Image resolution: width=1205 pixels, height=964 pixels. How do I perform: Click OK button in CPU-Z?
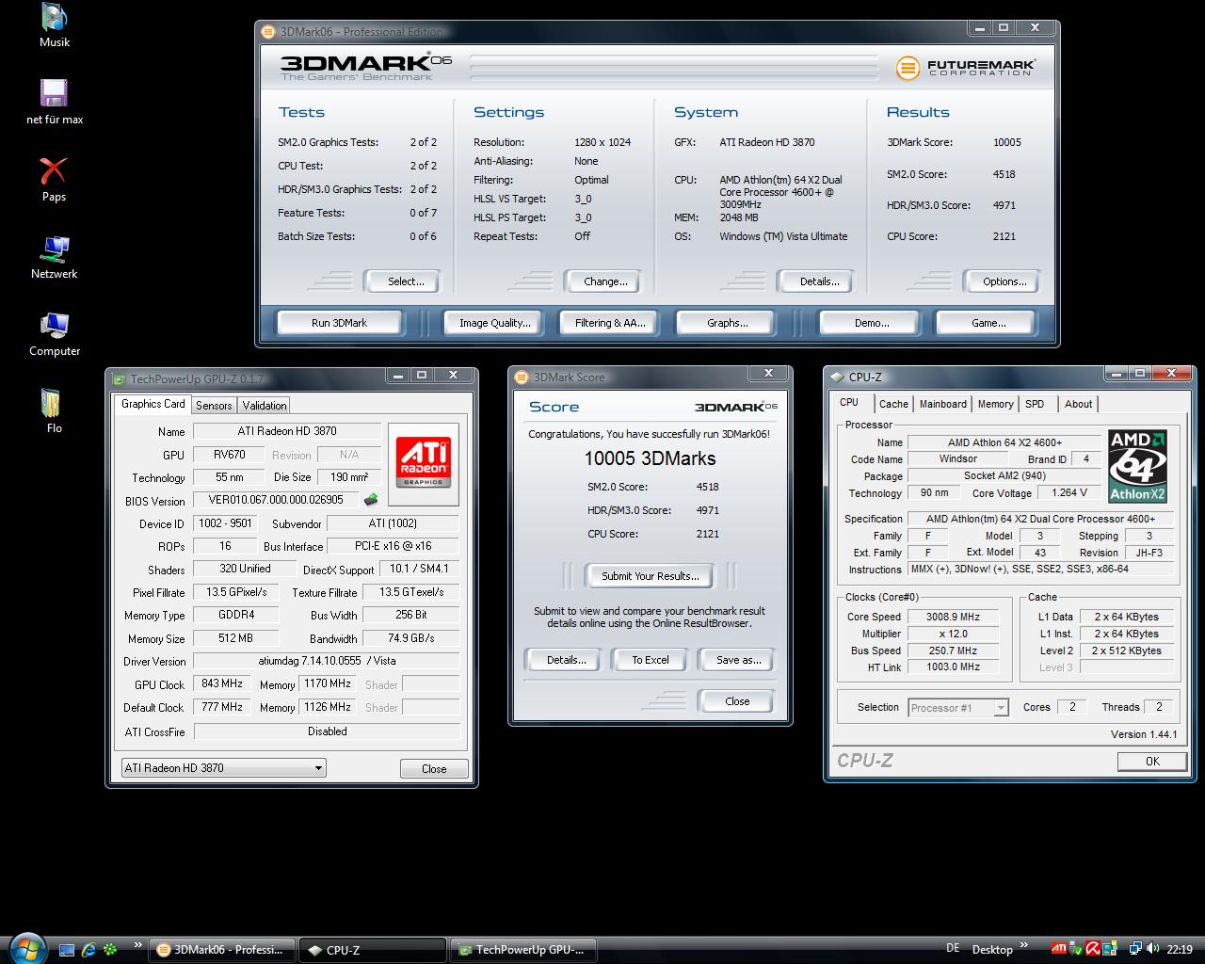tap(1152, 761)
